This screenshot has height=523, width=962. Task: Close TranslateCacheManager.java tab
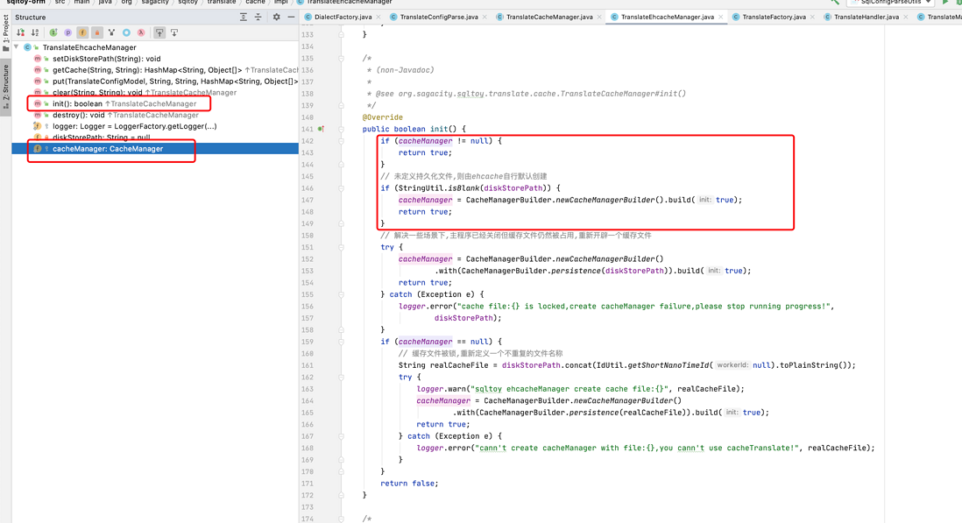(599, 18)
